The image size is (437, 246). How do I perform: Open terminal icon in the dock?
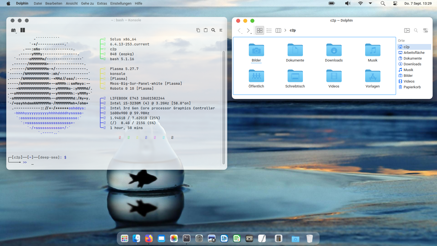coord(187,239)
